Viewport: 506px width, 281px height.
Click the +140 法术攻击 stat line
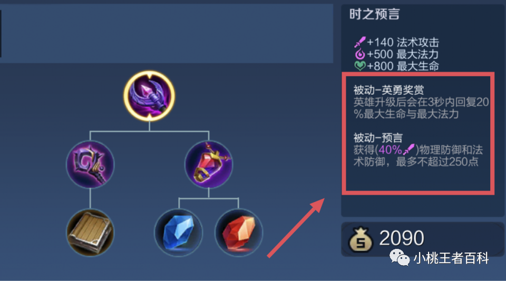pos(396,42)
